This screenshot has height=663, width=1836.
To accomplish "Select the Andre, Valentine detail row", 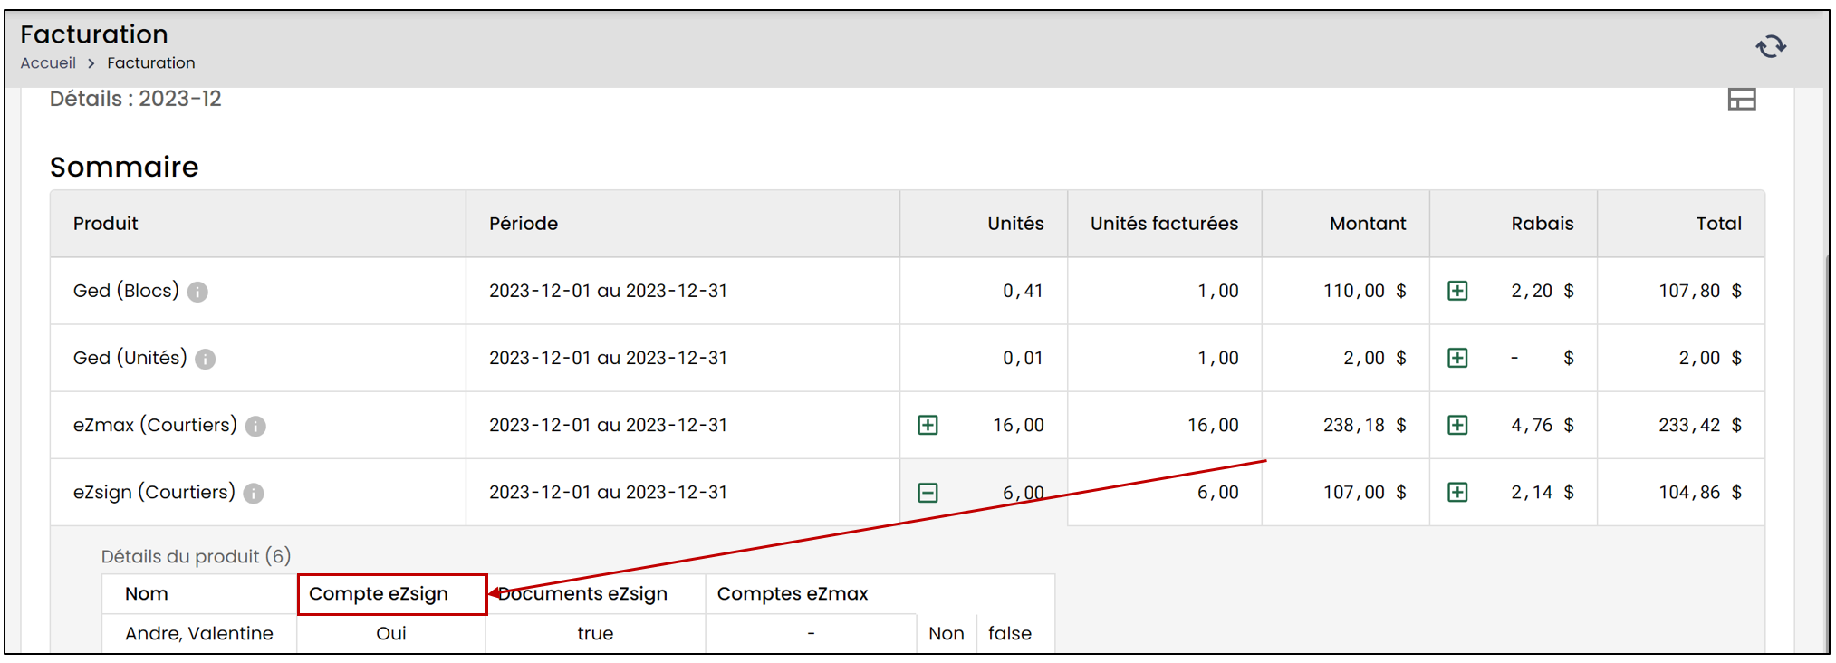I will 578,633.
